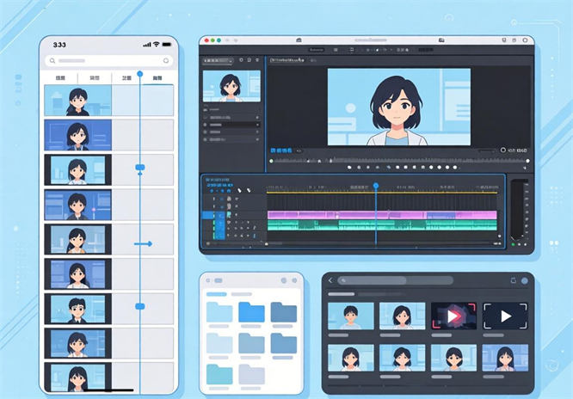Switch to the gray second tab in the folder window
The height and width of the screenshot is (399, 573).
[x=241, y=294]
